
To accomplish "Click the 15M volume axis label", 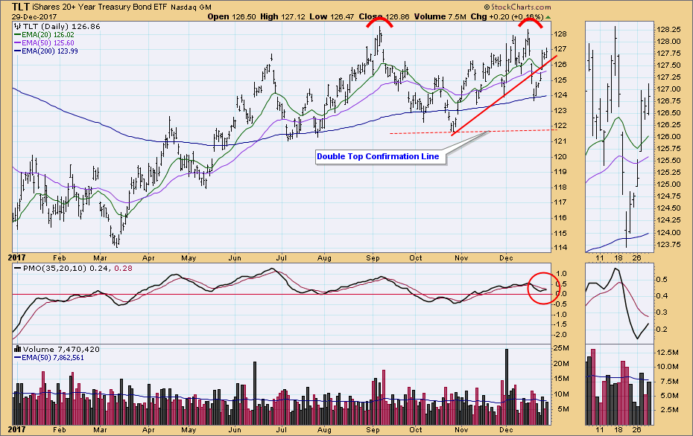I will pos(561,379).
